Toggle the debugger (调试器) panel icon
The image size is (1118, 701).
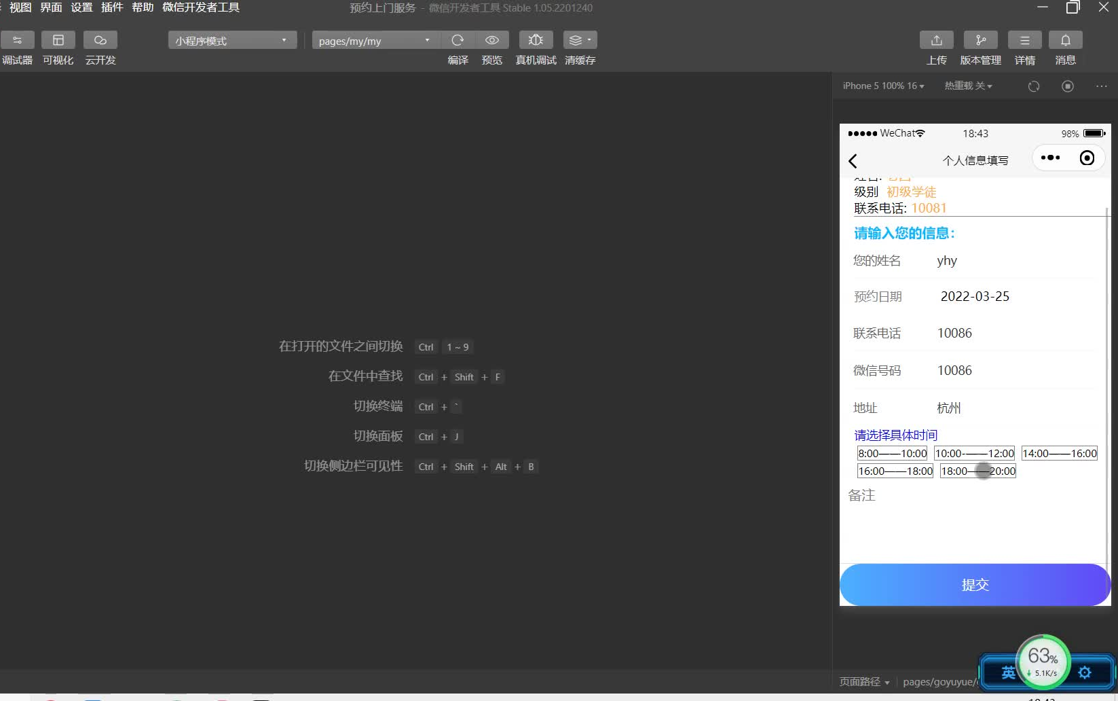[x=17, y=40]
